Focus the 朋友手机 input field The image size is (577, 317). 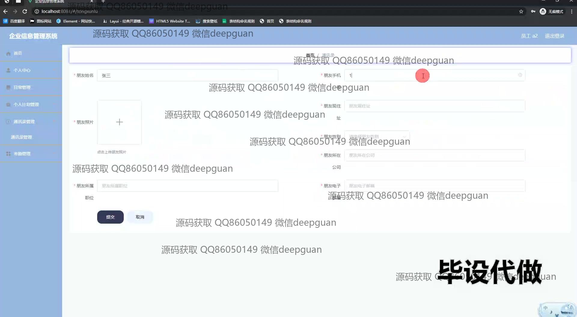[435, 75]
